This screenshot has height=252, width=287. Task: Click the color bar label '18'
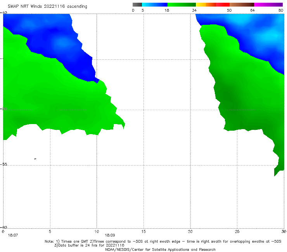click(x=167, y=10)
